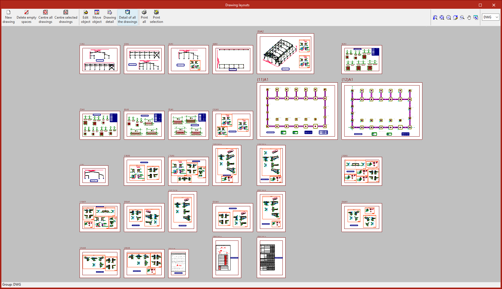The width and height of the screenshot is (502, 289).
Task: Click the New drawing icon
Action: (x=8, y=17)
